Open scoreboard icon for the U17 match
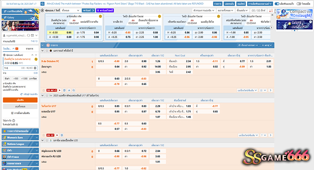This screenshot has height=170, width=314. (x=62, y=135)
